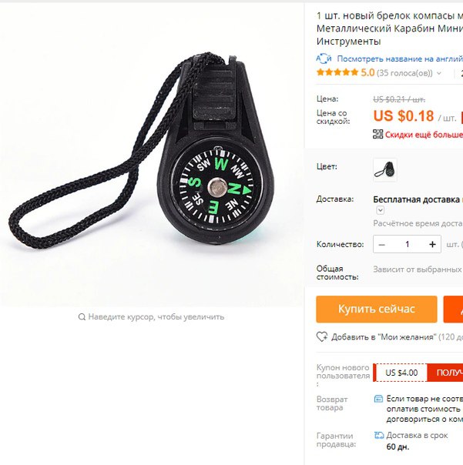This screenshot has height=465, width=463.
Task: Click the US $4.00 new user coupon
Action: tap(401, 373)
